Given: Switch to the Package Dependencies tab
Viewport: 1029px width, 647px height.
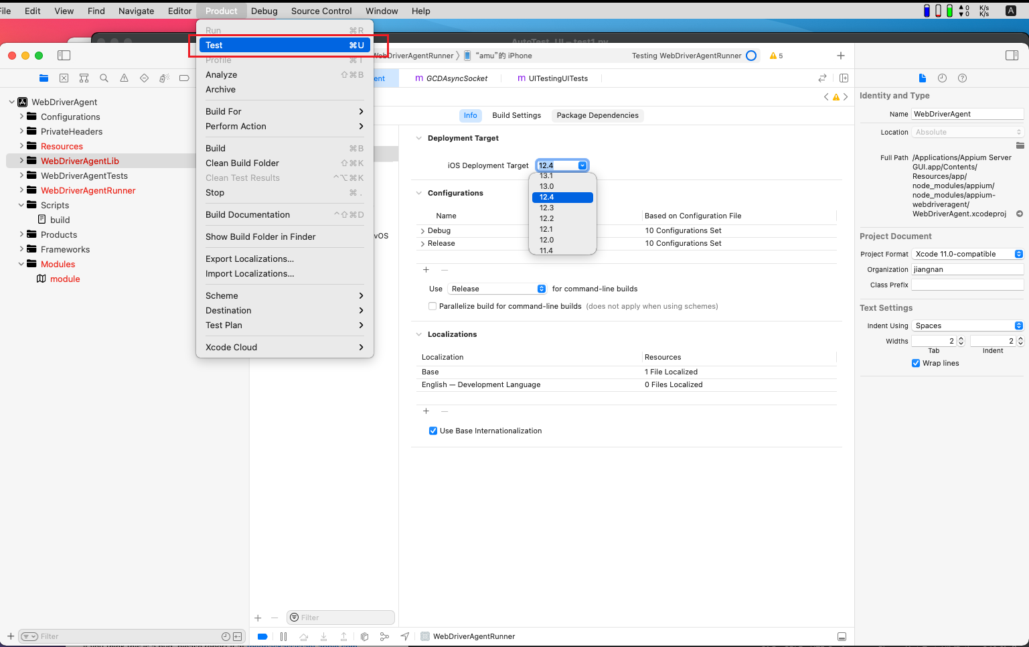Looking at the screenshot, I should tap(597, 115).
